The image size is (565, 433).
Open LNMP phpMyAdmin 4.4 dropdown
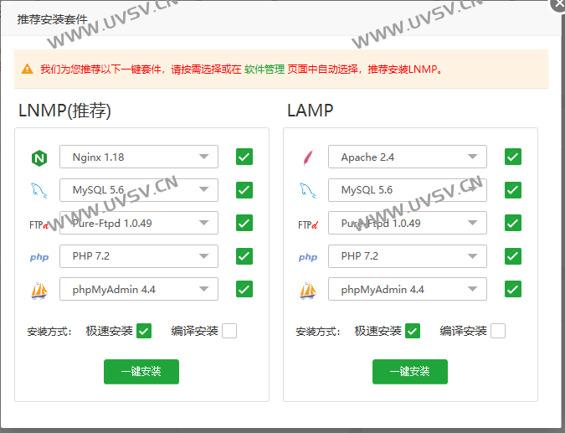[x=139, y=289]
